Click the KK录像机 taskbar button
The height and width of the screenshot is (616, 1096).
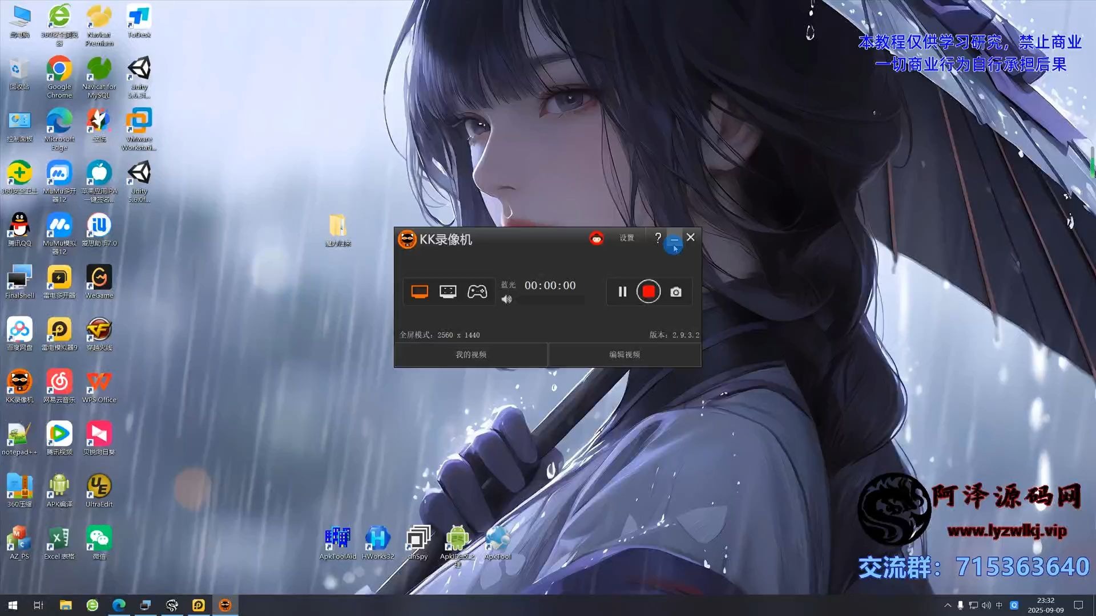(225, 605)
